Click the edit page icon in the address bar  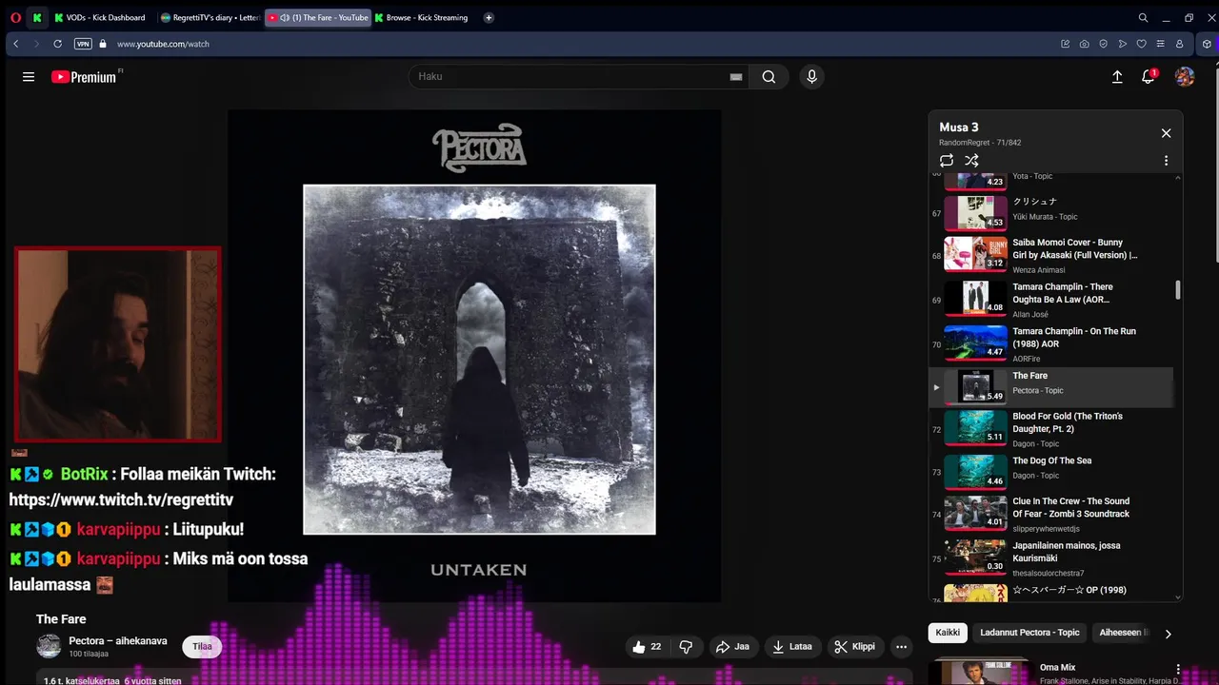1065,44
